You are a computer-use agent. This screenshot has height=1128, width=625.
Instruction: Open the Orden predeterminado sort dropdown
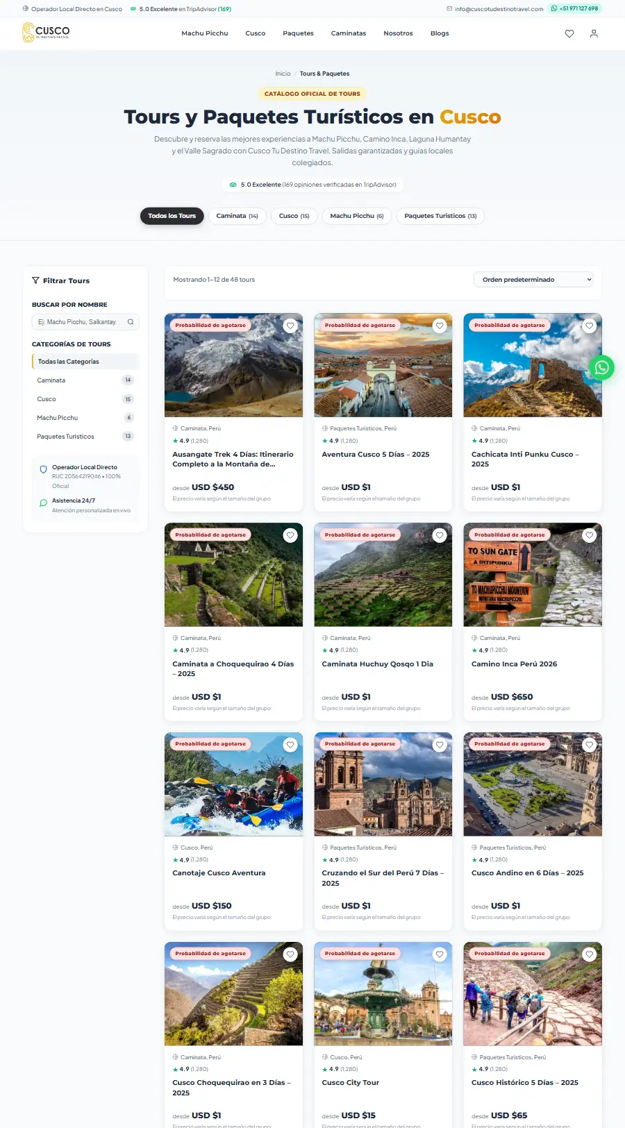[x=533, y=280]
